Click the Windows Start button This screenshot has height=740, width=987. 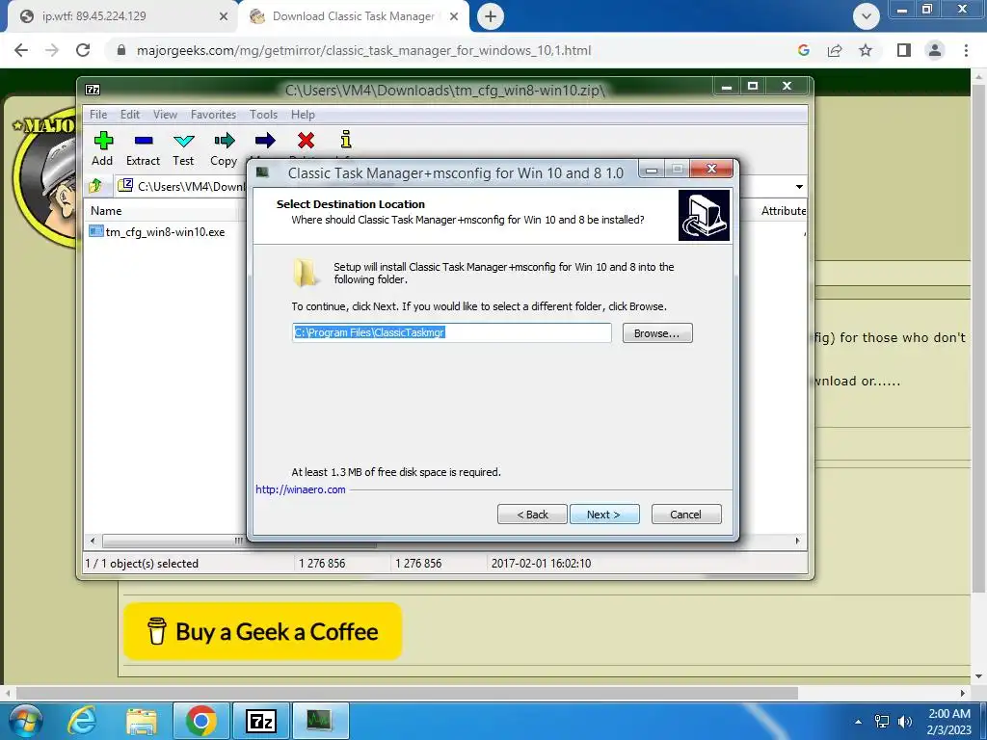(25, 721)
